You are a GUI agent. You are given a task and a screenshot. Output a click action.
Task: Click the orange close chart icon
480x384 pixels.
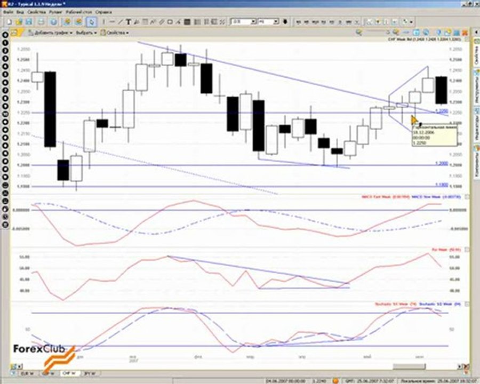465,32
